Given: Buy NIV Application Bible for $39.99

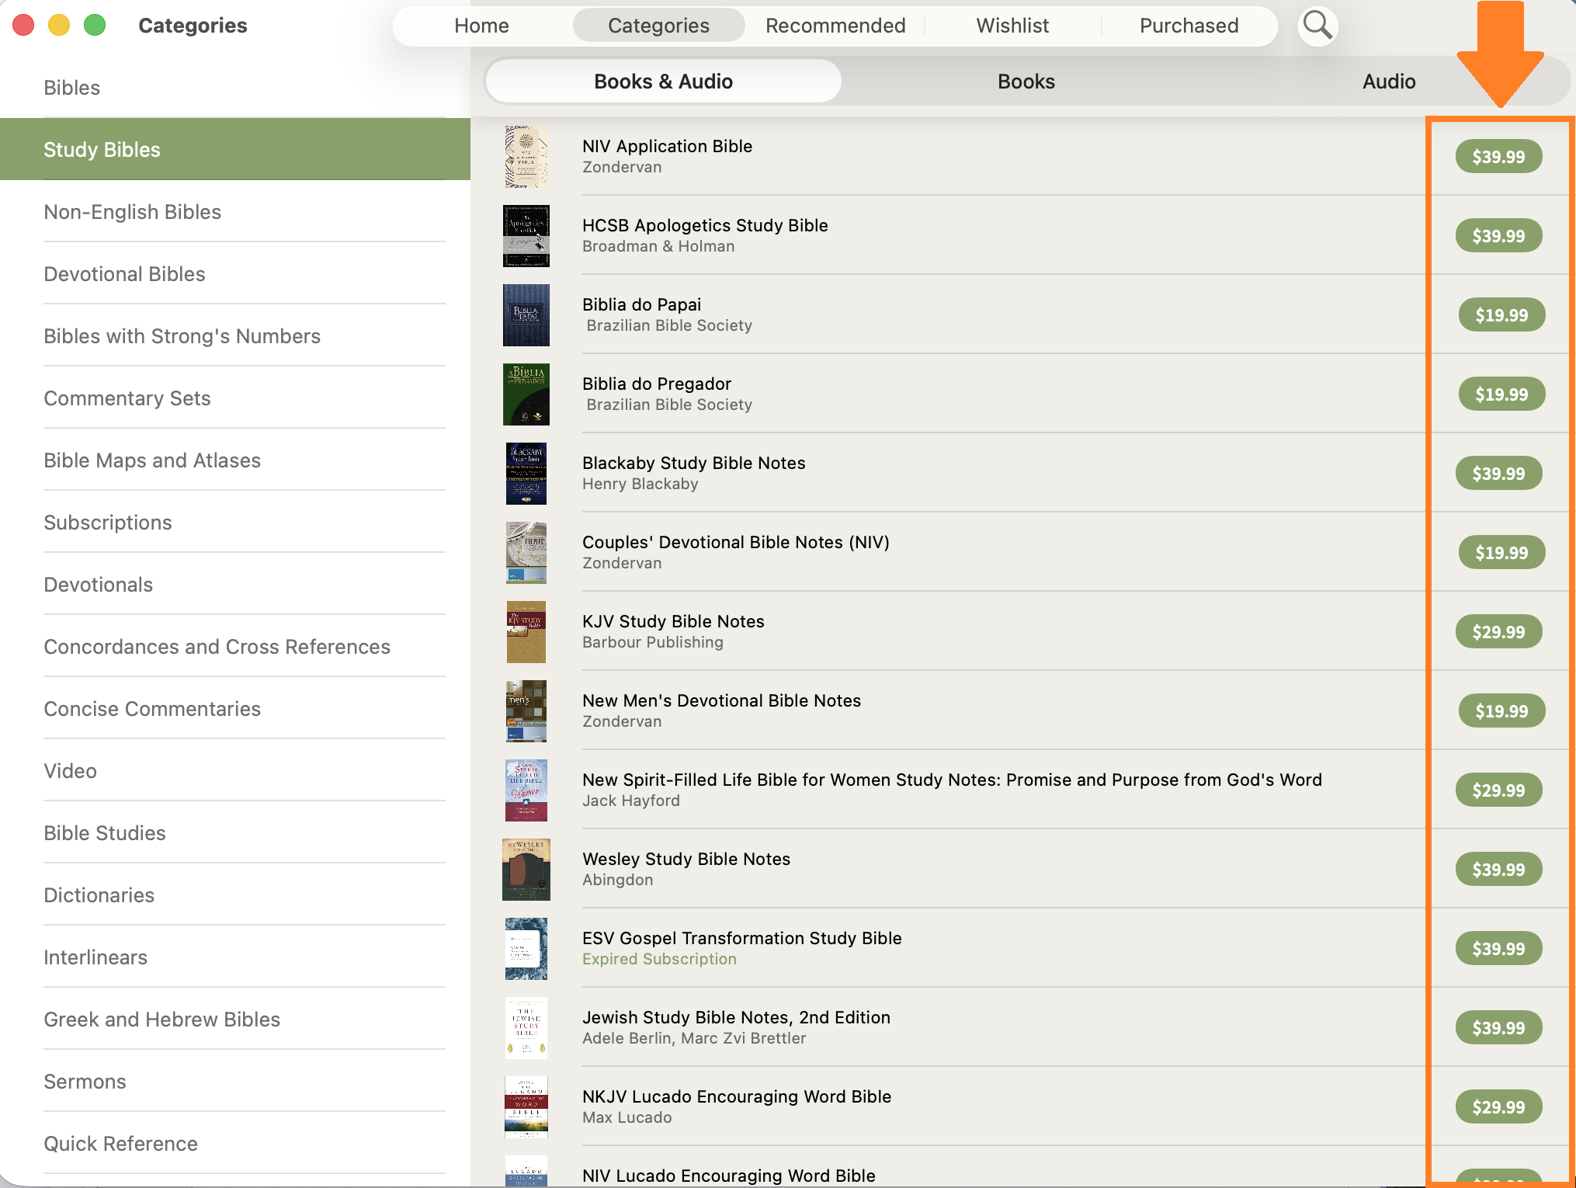Looking at the screenshot, I should click(x=1498, y=157).
